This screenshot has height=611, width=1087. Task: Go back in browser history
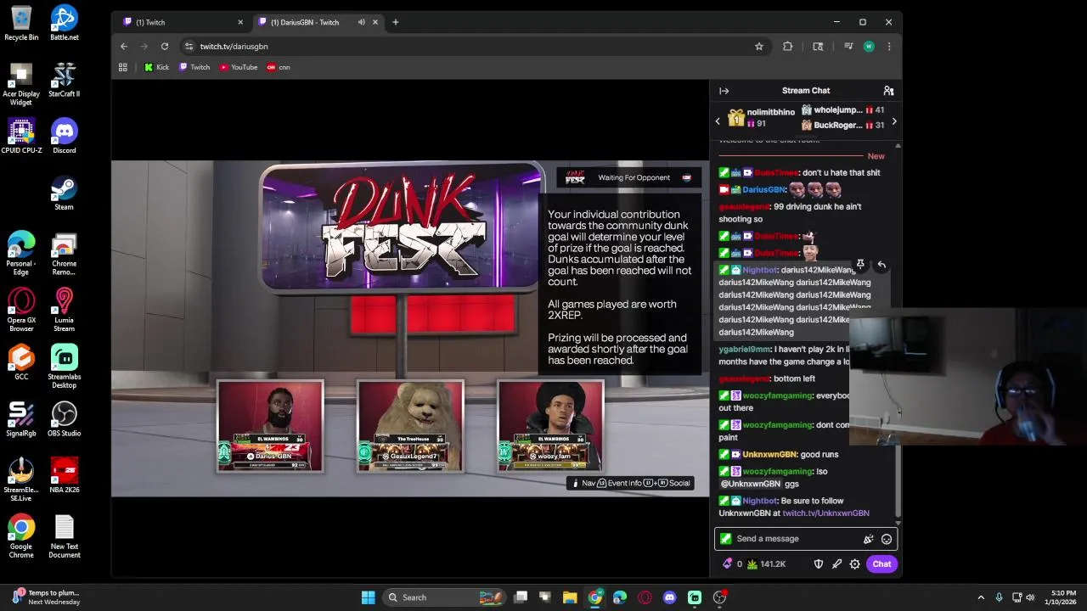tap(124, 47)
